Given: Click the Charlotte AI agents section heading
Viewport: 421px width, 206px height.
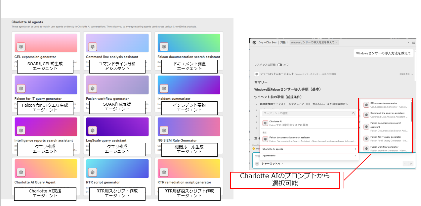Looking at the screenshot, I should pyautogui.click(x=27, y=22).
